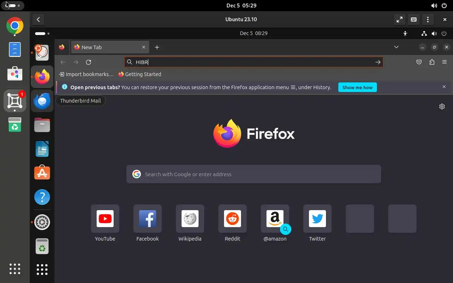Viewport: 453px width, 283px height.
Task: Select the VM app icon with red badge
Action: [x=15, y=101]
